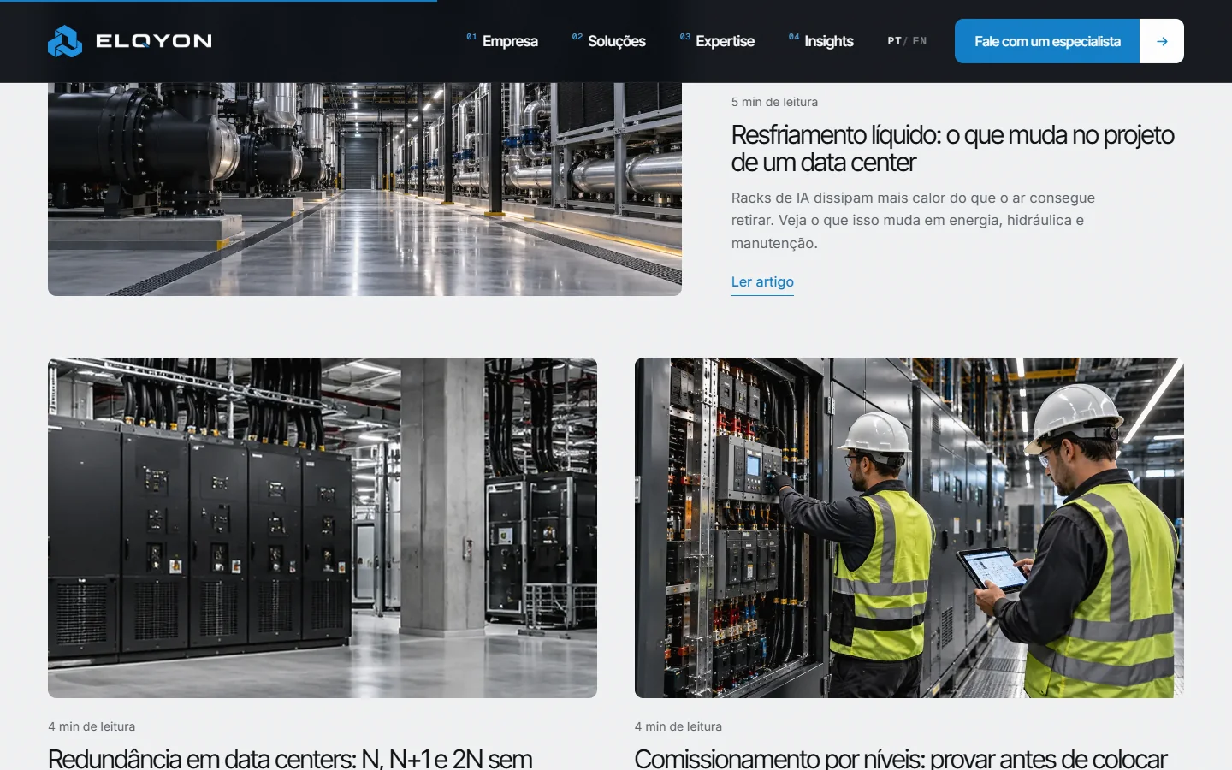Open Redundância em data centers article title

(290, 758)
